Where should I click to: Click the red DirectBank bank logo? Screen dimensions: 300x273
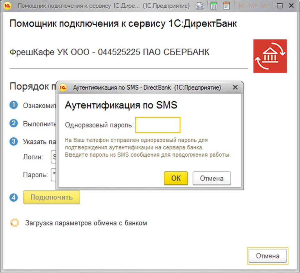270,56
